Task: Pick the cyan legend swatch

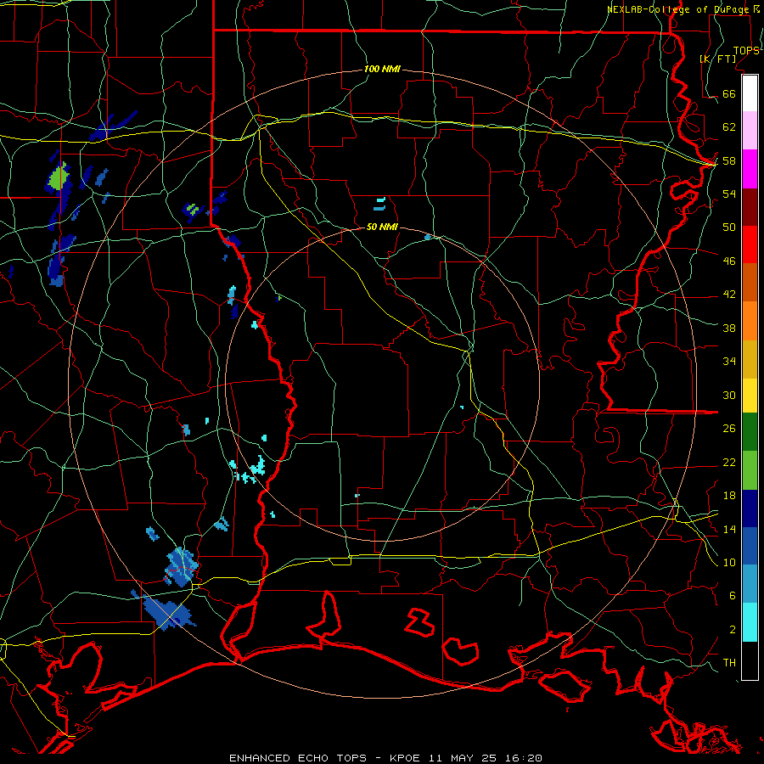Action: tap(750, 622)
